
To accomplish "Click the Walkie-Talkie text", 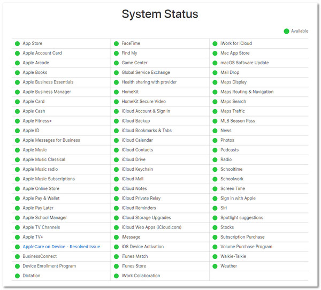I will tap(233, 256).
